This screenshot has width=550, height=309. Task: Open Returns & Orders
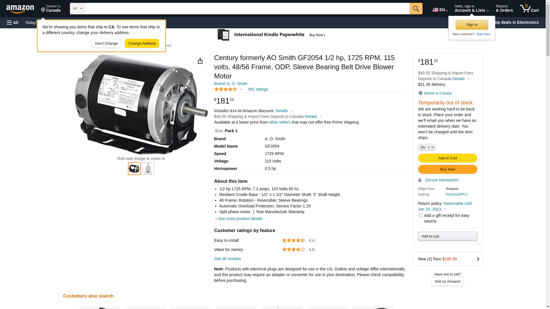pyautogui.click(x=504, y=9)
